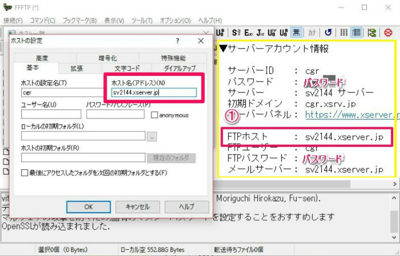Click the 'ローカル空 552.88G Bytes' status entry
Image resolution: width=400 pixels, height=256 pixels.
pos(153,250)
